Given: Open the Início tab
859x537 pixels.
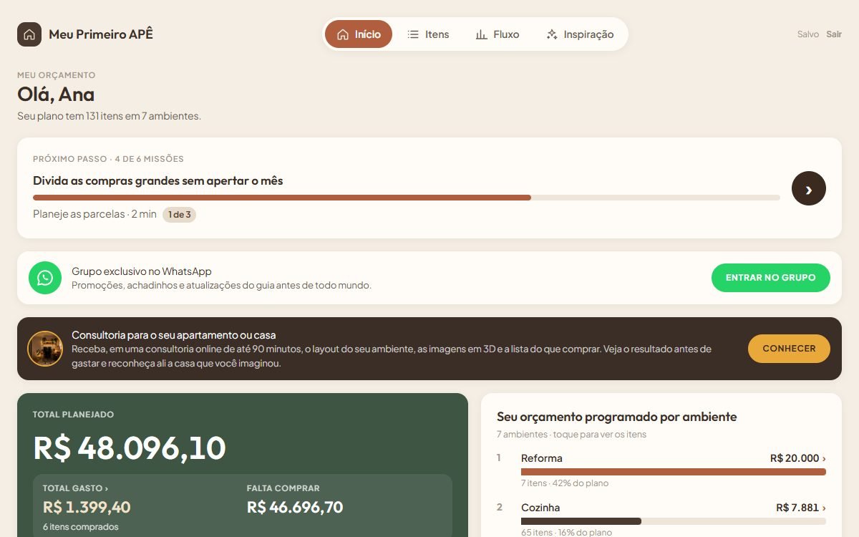Looking at the screenshot, I should (359, 34).
